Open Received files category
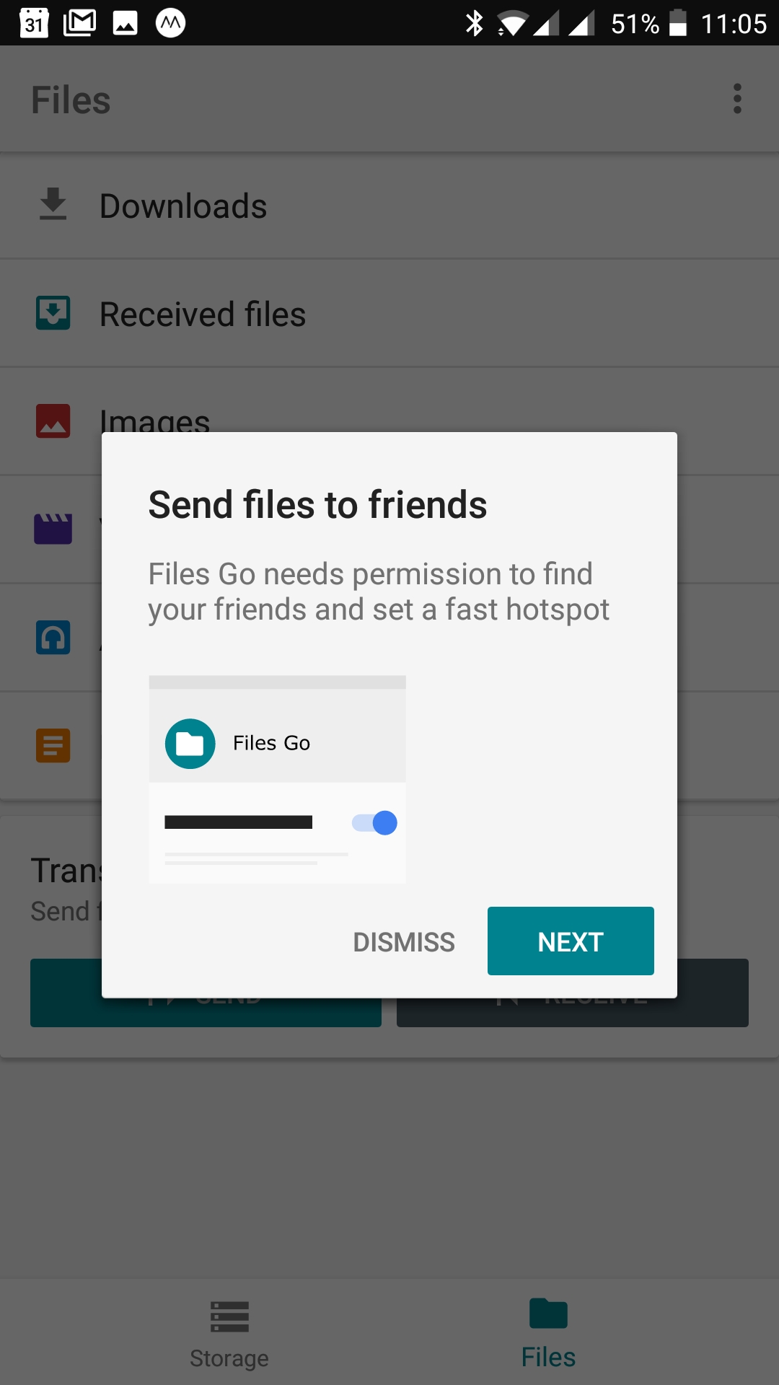This screenshot has width=779, height=1385. coord(389,315)
